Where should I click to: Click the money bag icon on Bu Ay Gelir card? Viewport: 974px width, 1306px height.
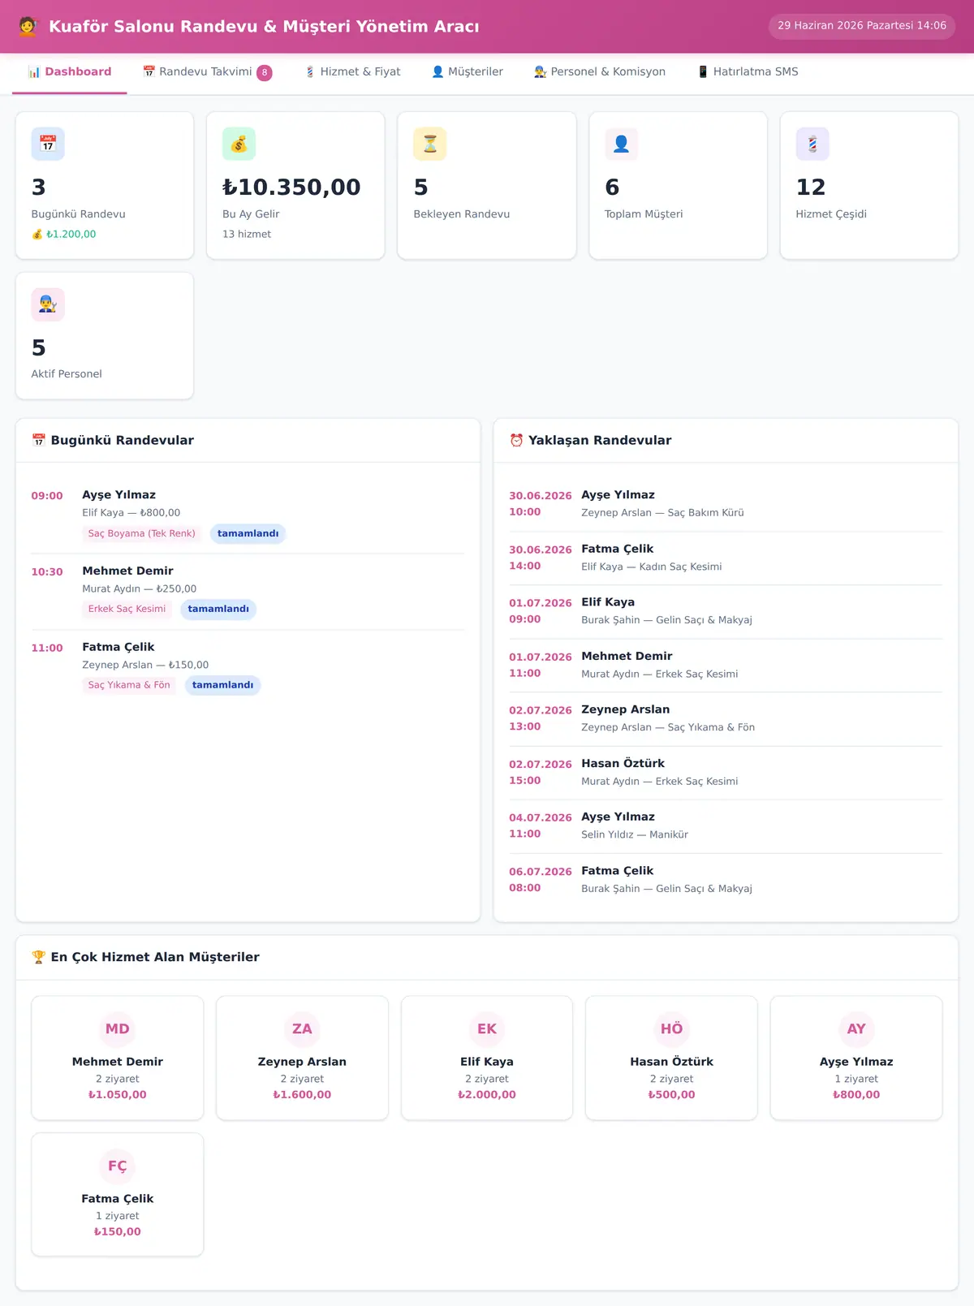click(x=239, y=144)
